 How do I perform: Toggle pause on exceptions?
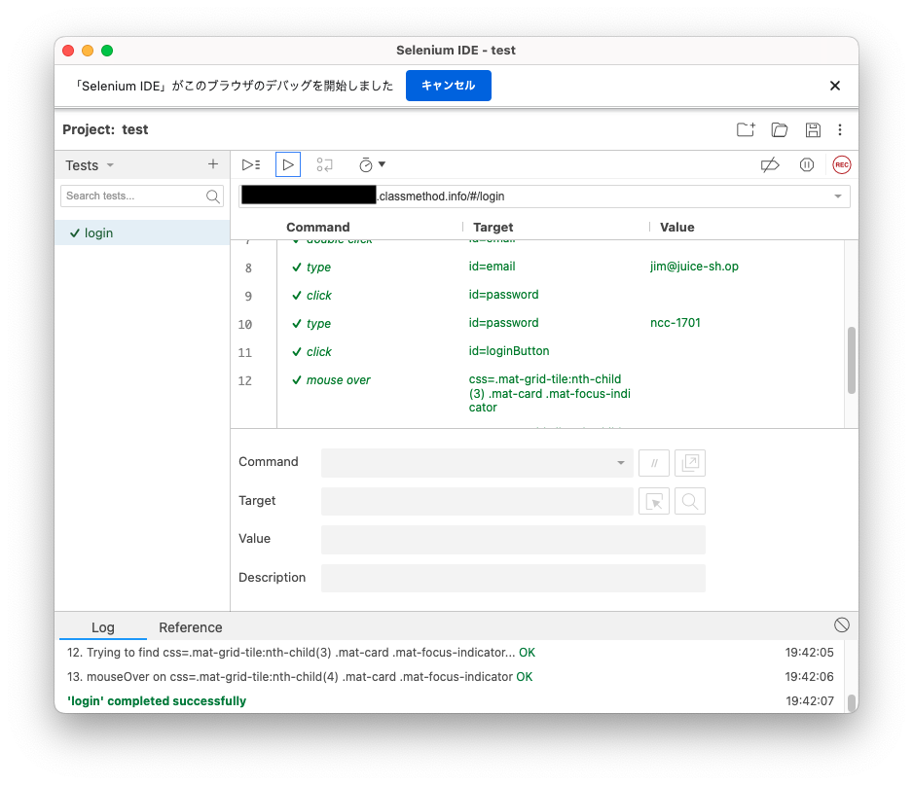[x=807, y=165]
